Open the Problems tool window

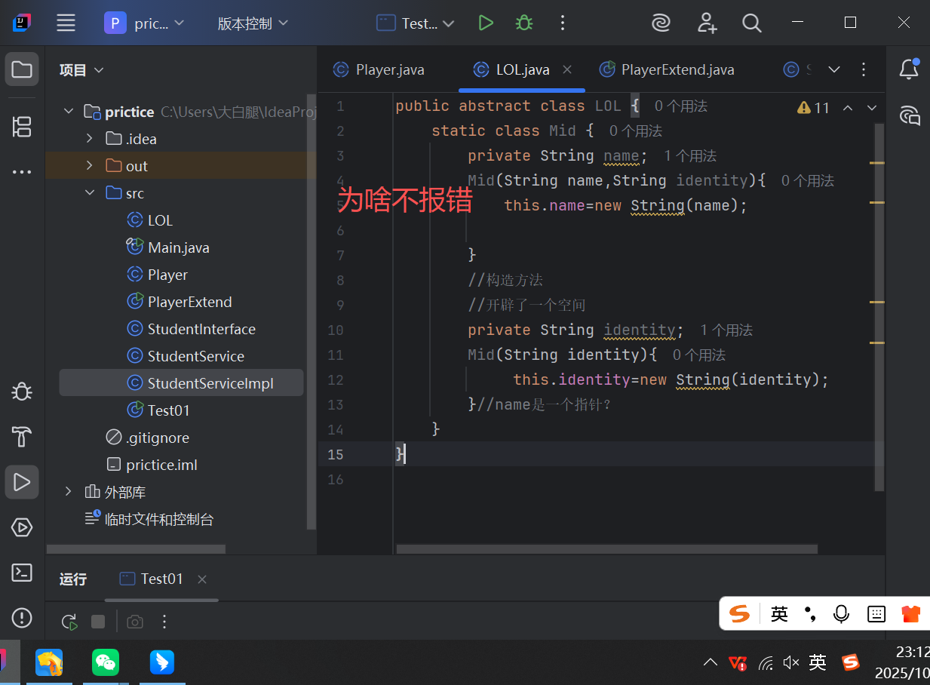pos(22,618)
